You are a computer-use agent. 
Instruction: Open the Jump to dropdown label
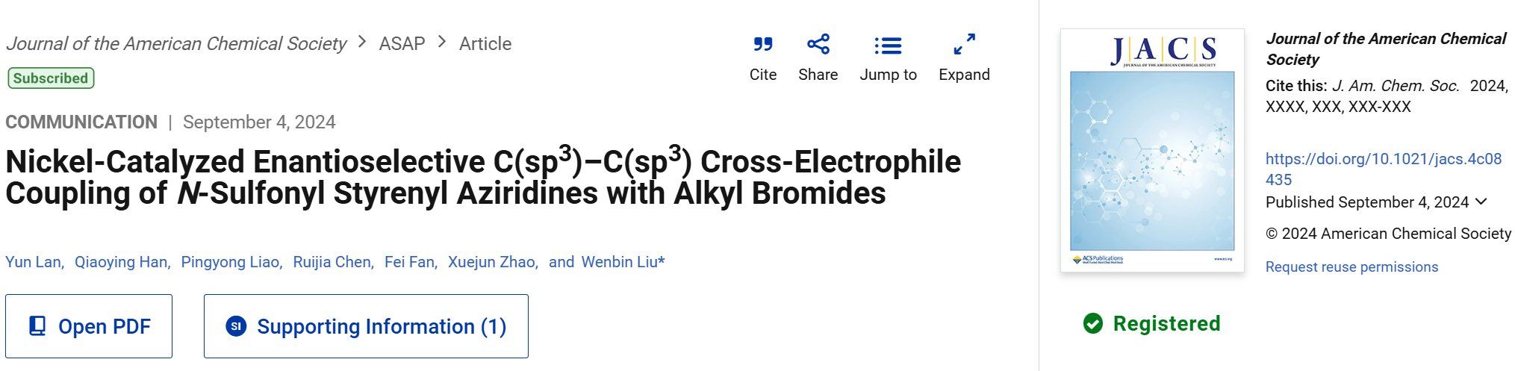coord(888,75)
